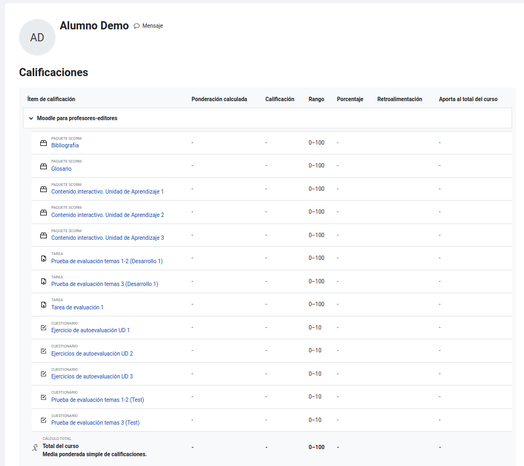Click the Rango column header
524x466 pixels.
click(x=317, y=99)
